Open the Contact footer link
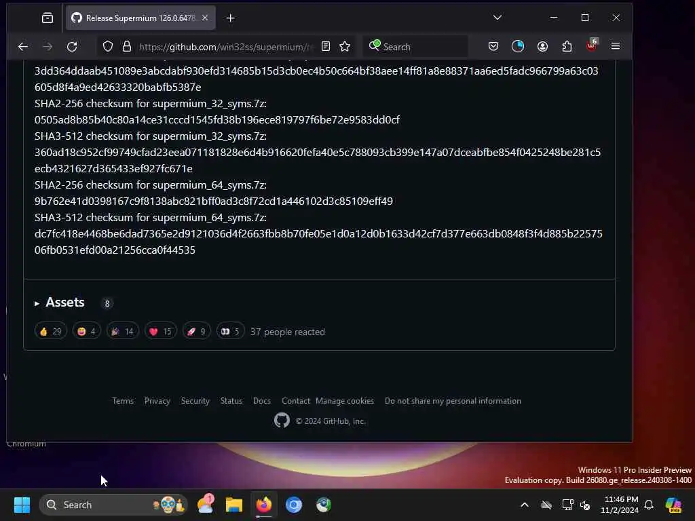The height and width of the screenshot is (521, 695). point(296,401)
